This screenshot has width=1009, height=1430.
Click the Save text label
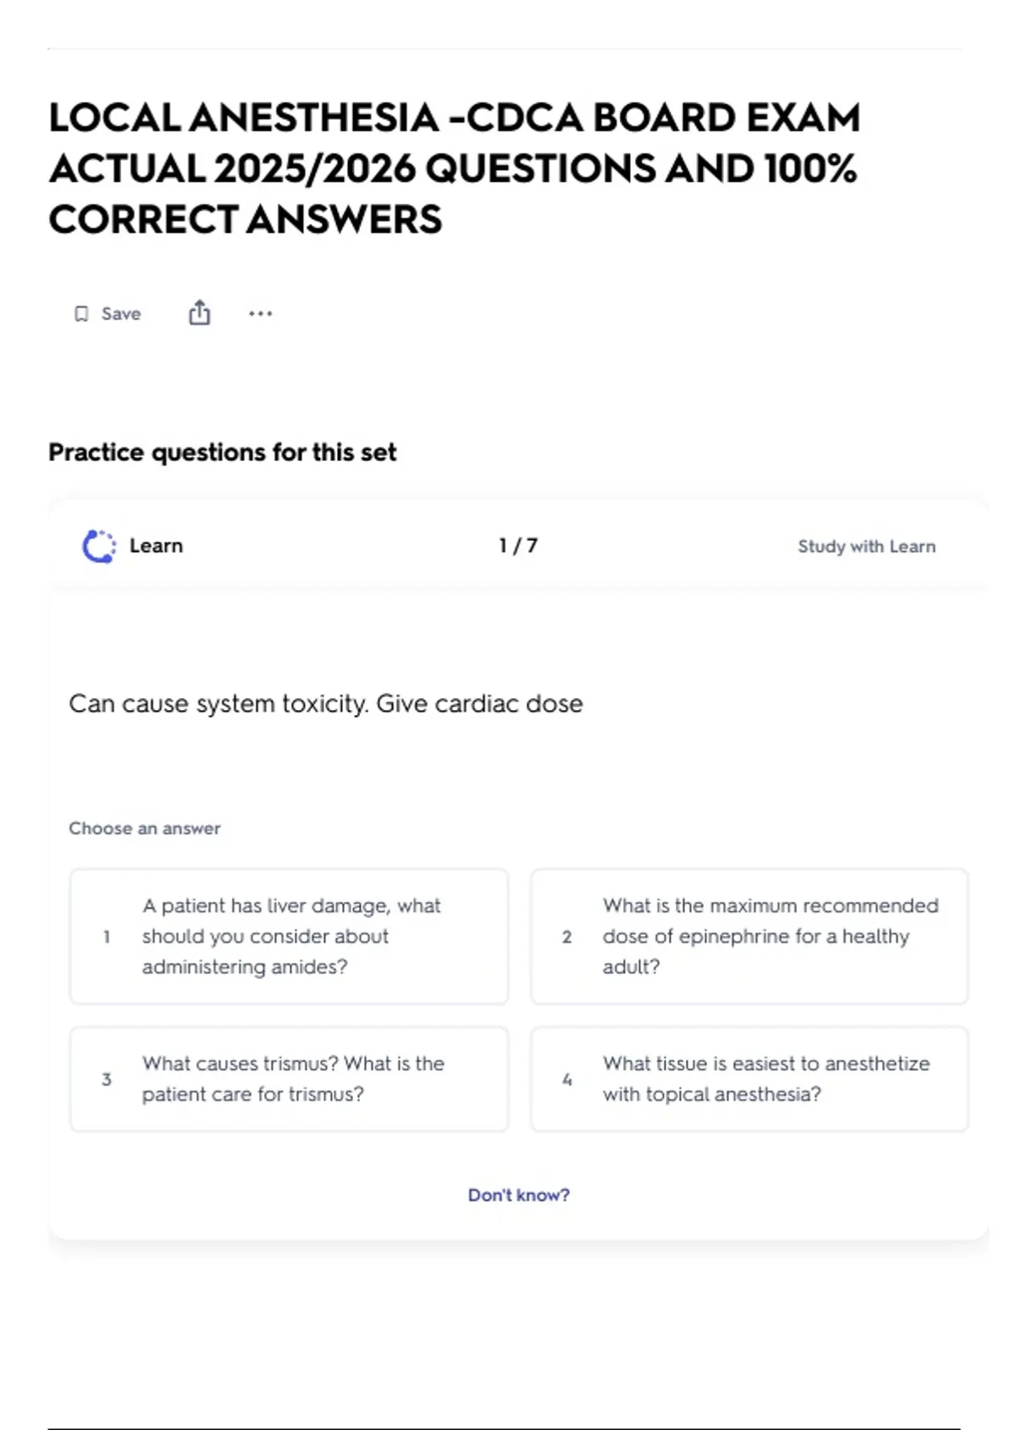tap(121, 314)
